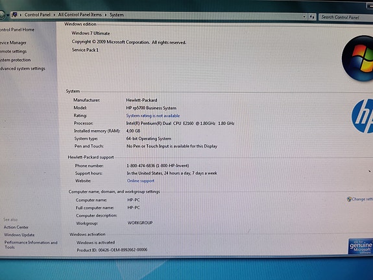The width and height of the screenshot is (373, 280).
Task: Click the genuine Microsoft software badge
Action: click(361, 246)
